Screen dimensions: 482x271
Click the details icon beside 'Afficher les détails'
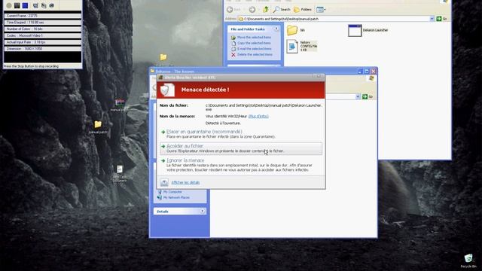164,182
